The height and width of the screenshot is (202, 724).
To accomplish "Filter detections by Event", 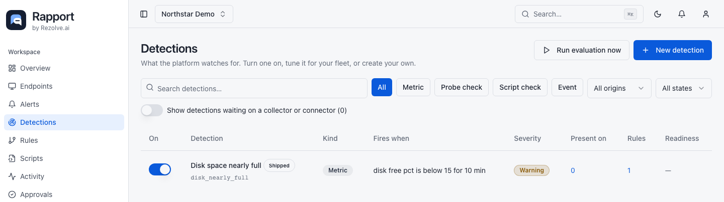I will point(567,87).
